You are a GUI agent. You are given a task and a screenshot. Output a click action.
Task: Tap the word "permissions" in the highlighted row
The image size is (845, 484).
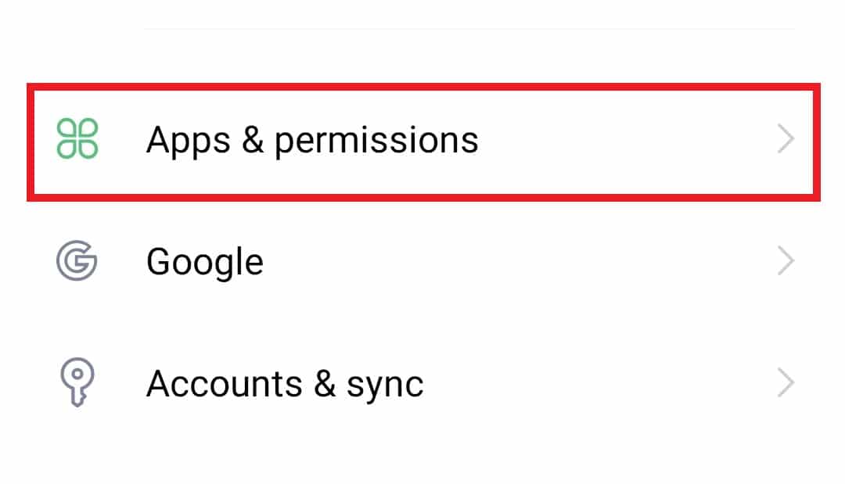pyautogui.click(x=376, y=142)
